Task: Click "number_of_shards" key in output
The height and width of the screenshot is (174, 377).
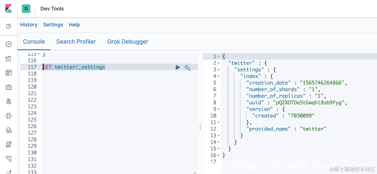Action: [273, 89]
